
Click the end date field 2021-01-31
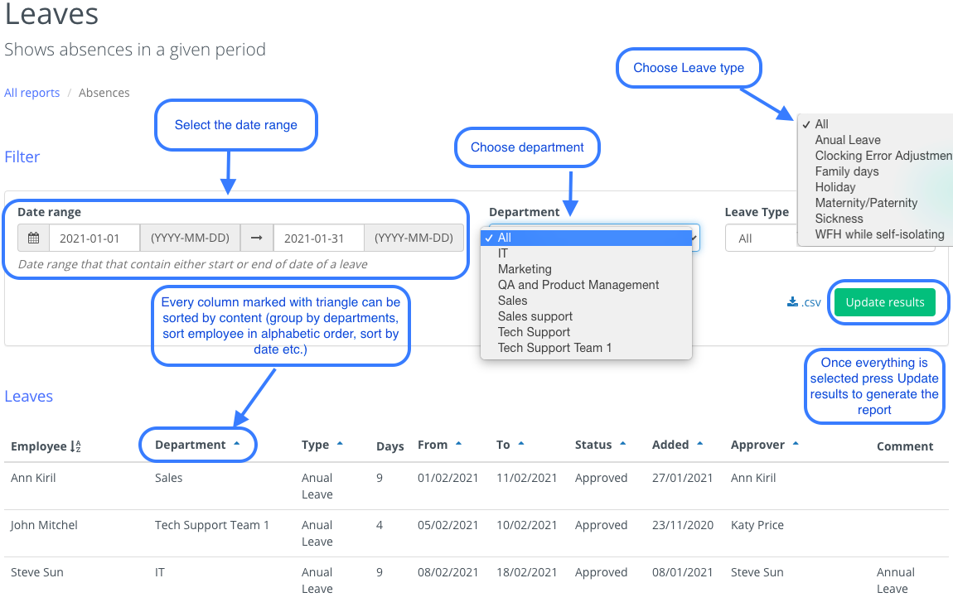(318, 238)
